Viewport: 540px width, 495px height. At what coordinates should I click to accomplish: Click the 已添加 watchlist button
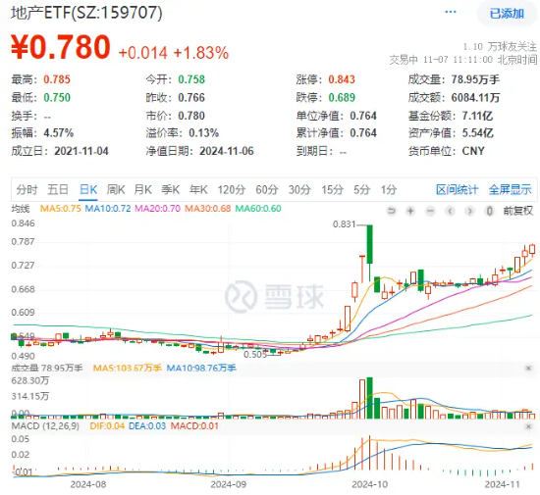(507, 14)
